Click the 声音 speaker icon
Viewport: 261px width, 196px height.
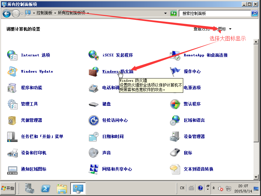pos(94,153)
